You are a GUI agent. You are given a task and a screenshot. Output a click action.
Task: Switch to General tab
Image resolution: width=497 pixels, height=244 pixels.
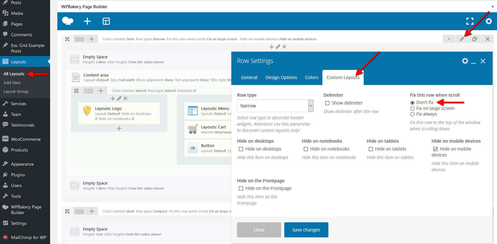[x=249, y=77]
